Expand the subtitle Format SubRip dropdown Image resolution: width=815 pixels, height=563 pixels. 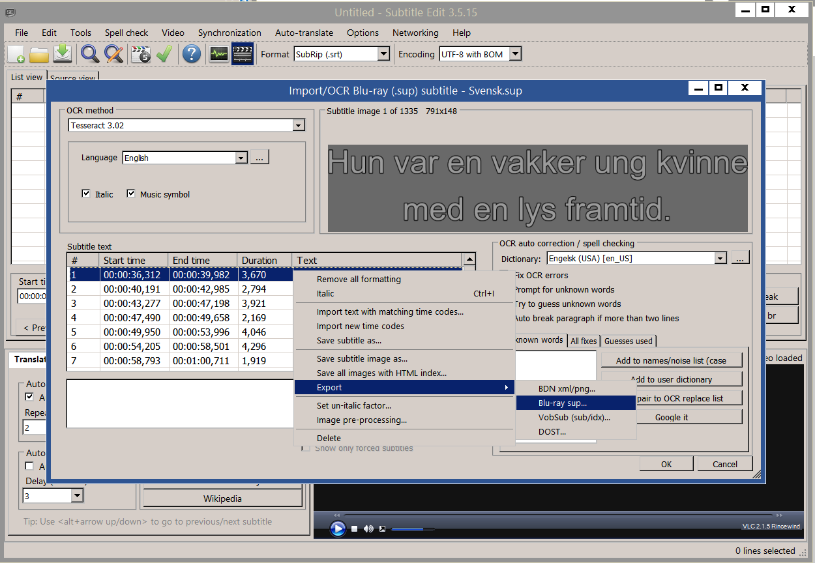383,54
